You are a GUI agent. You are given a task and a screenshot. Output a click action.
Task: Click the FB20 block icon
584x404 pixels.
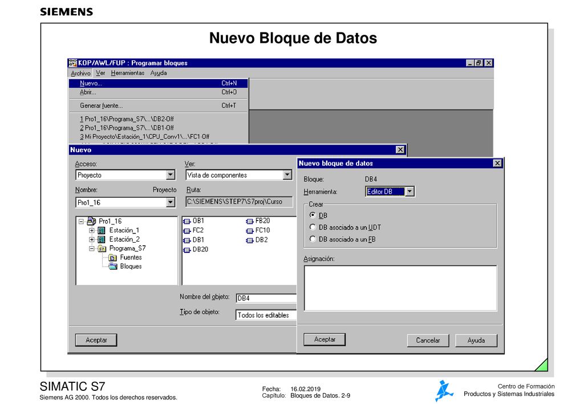(x=250, y=221)
